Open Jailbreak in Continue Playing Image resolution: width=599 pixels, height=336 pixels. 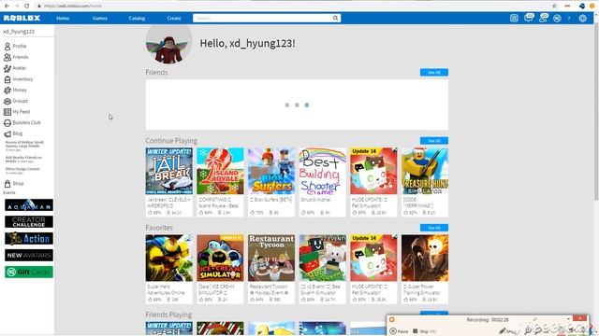tap(168, 171)
